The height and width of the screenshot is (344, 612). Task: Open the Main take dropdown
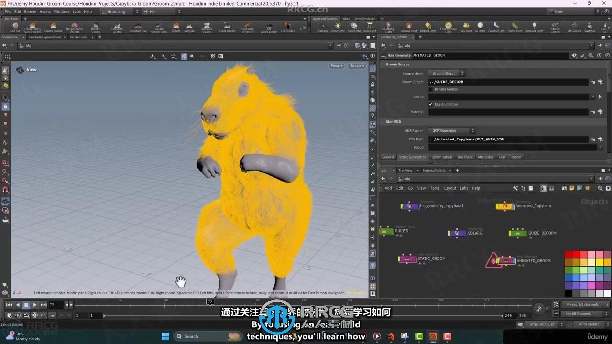coord(573,11)
